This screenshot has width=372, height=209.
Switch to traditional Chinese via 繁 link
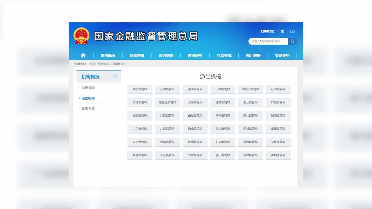pyautogui.click(x=282, y=31)
